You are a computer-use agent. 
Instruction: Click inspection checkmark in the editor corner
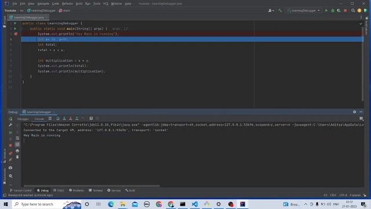pyautogui.click(x=361, y=23)
